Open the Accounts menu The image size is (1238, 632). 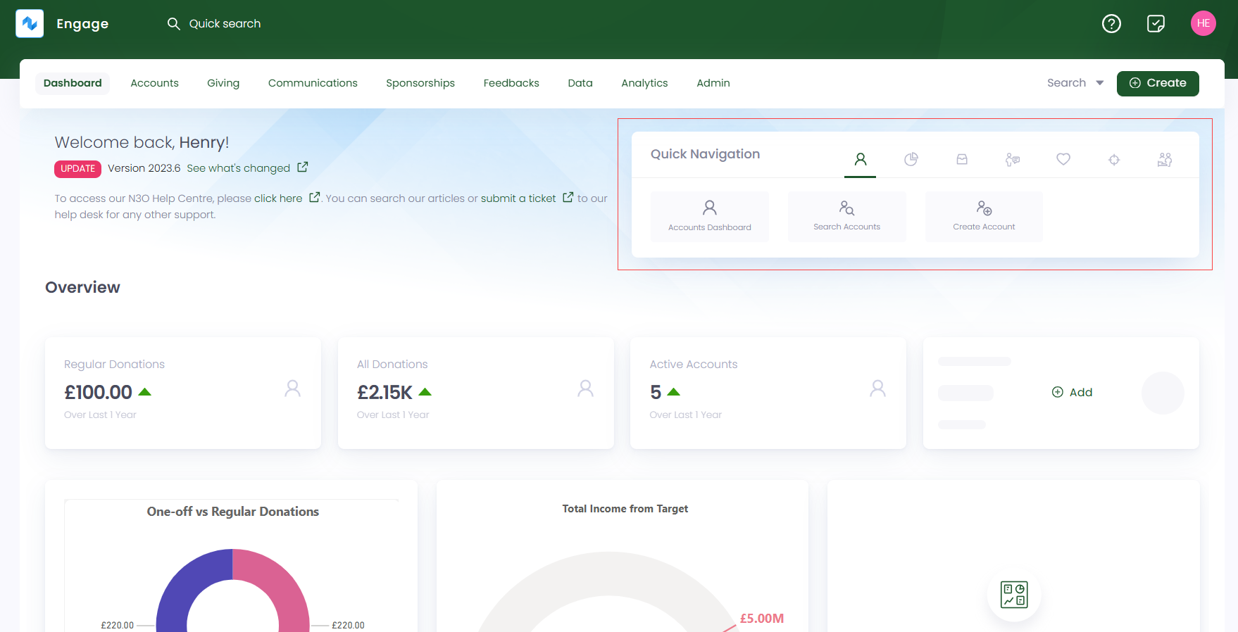(x=155, y=83)
